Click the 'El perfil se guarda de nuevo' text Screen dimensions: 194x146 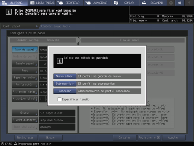click(x=99, y=76)
